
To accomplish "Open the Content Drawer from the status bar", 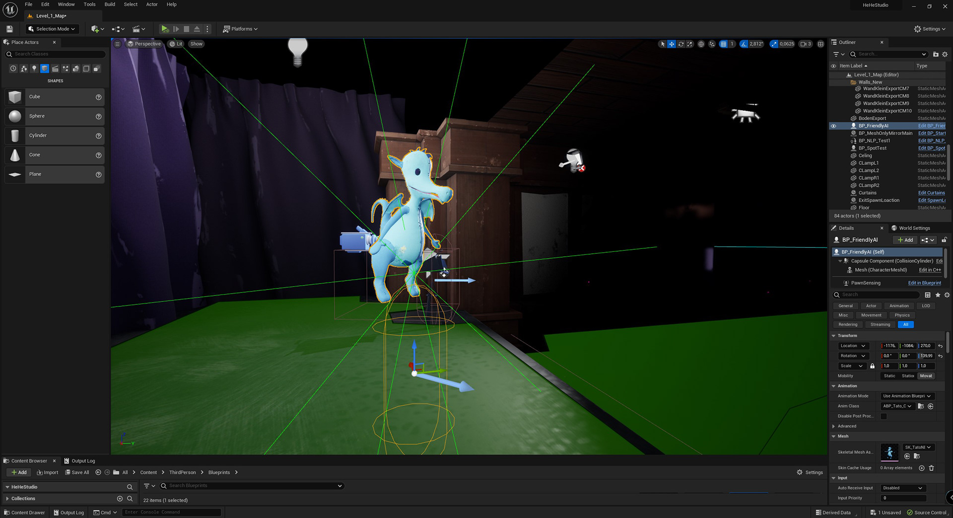I will point(24,513).
